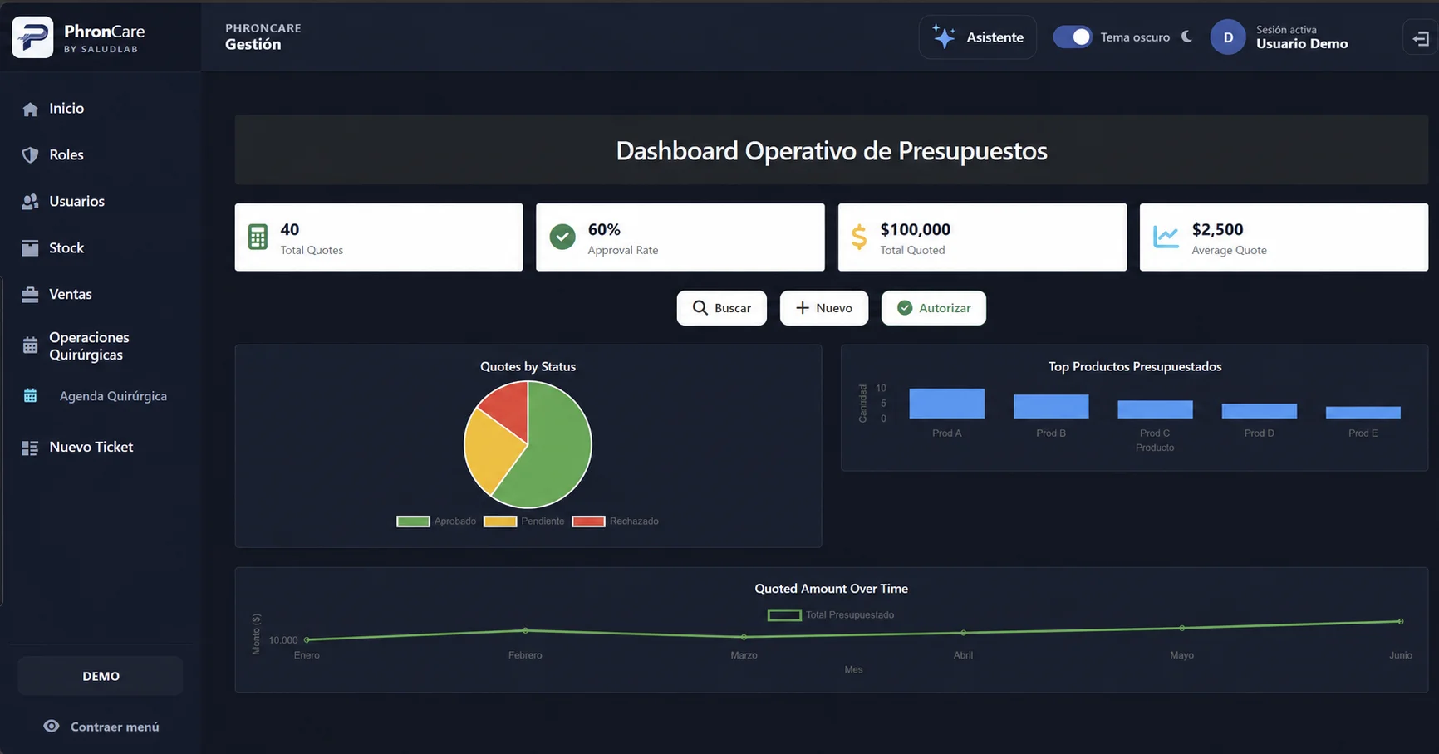The image size is (1439, 754).
Task: Click the Junio data point on line chart
Action: (1401, 621)
